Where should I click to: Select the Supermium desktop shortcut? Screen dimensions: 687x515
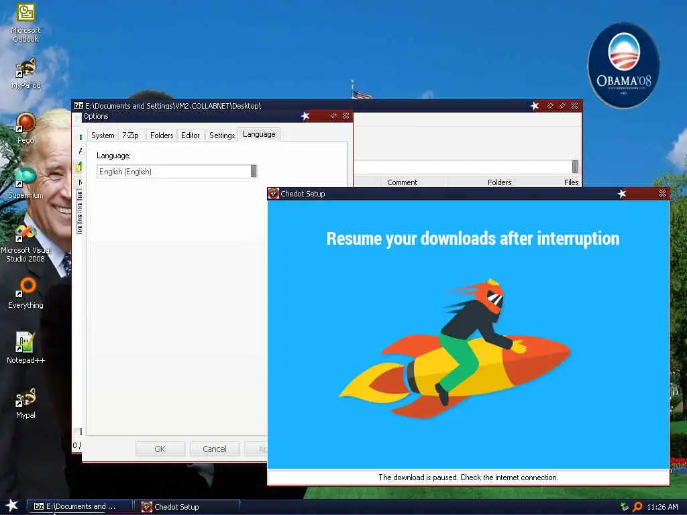tap(25, 183)
